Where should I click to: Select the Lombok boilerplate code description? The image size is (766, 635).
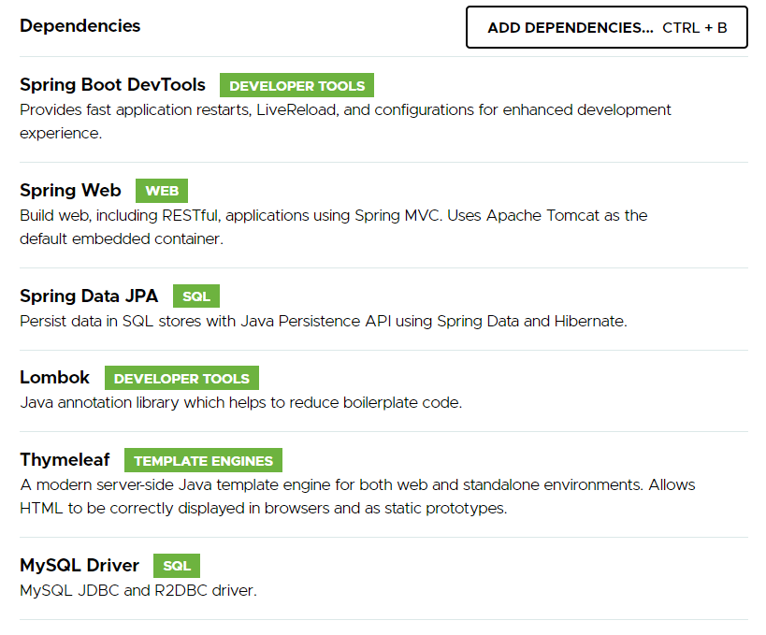tap(241, 403)
